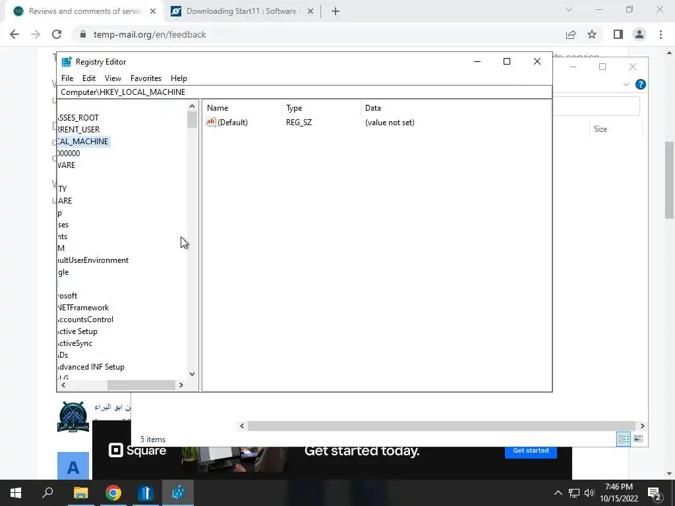Open Chrome tab search chevron
The width and height of the screenshot is (675, 506).
569,9
